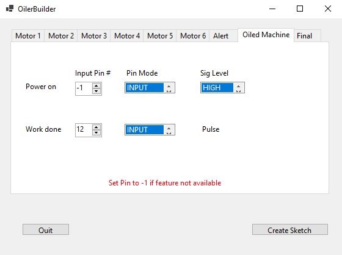Decrease the Work done pin number
The image size is (342, 255).
pyautogui.click(x=96, y=132)
